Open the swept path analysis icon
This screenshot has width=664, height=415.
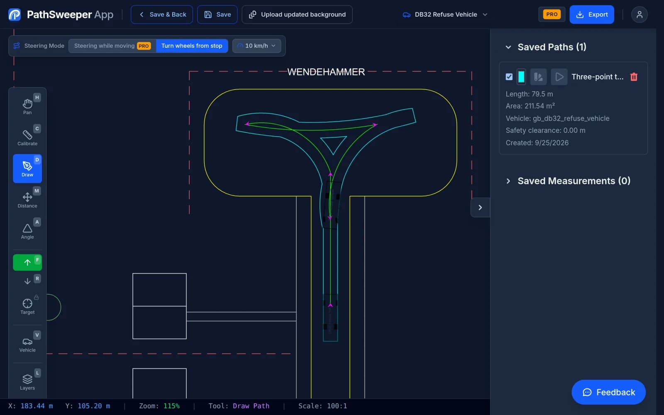(538, 77)
